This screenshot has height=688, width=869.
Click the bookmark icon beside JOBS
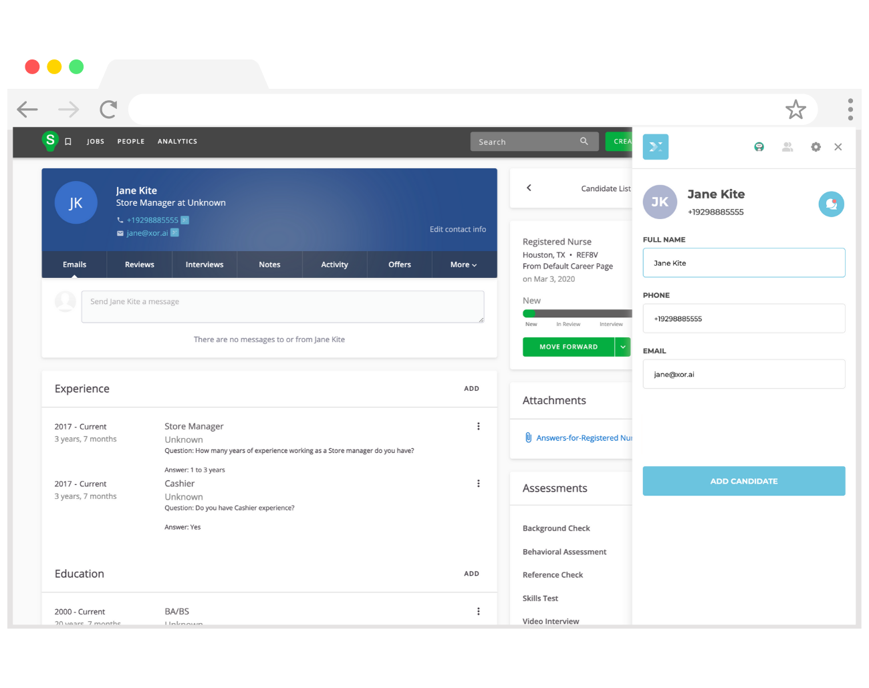(x=68, y=142)
